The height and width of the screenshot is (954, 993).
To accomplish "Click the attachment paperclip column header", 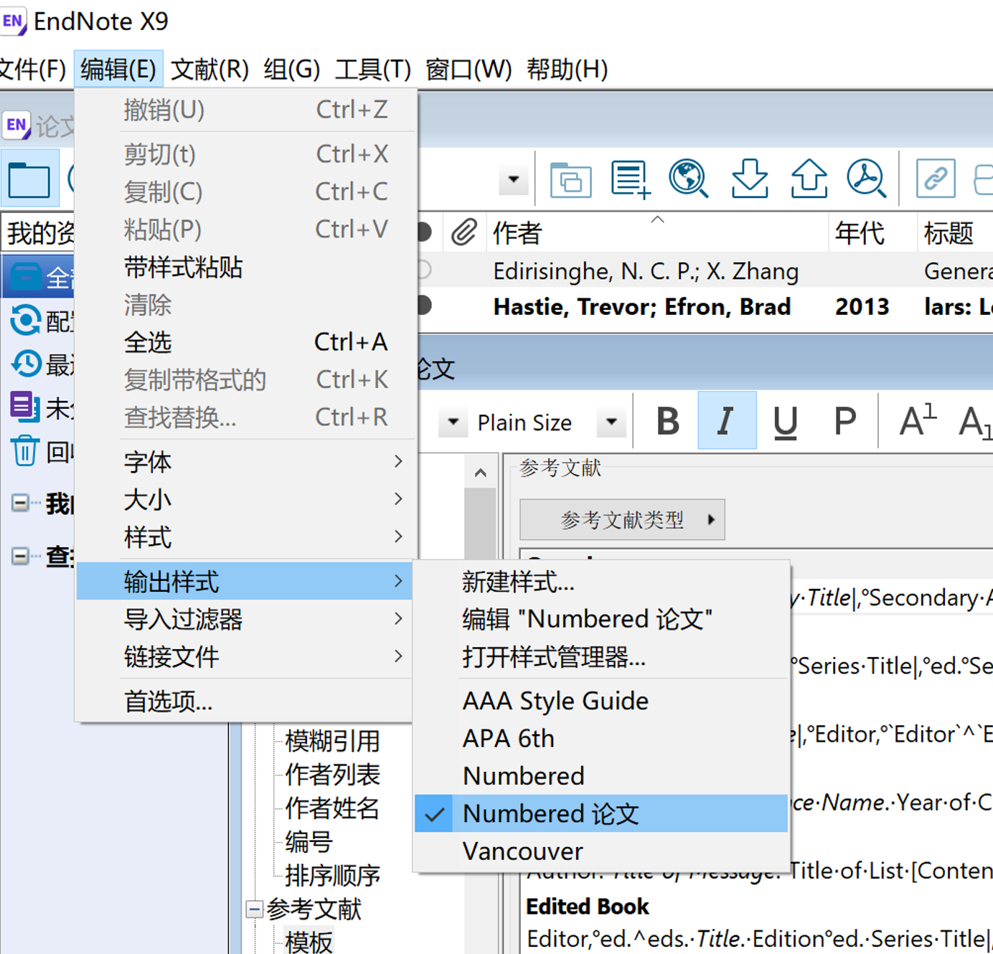I will coord(464,232).
